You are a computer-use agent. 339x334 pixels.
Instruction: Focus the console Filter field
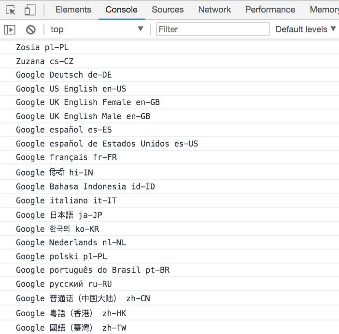pos(213,29)
